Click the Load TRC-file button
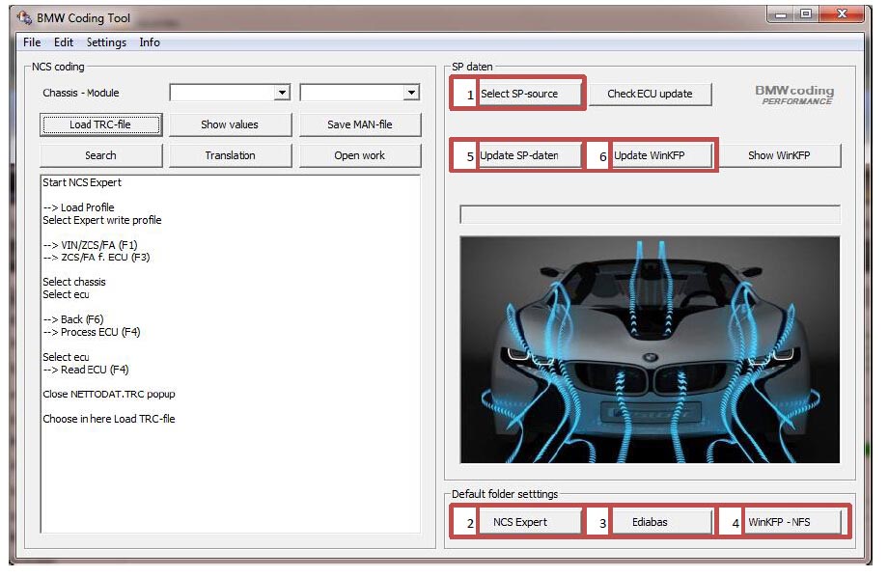888x577 pixels. click(x=100, y=124)
